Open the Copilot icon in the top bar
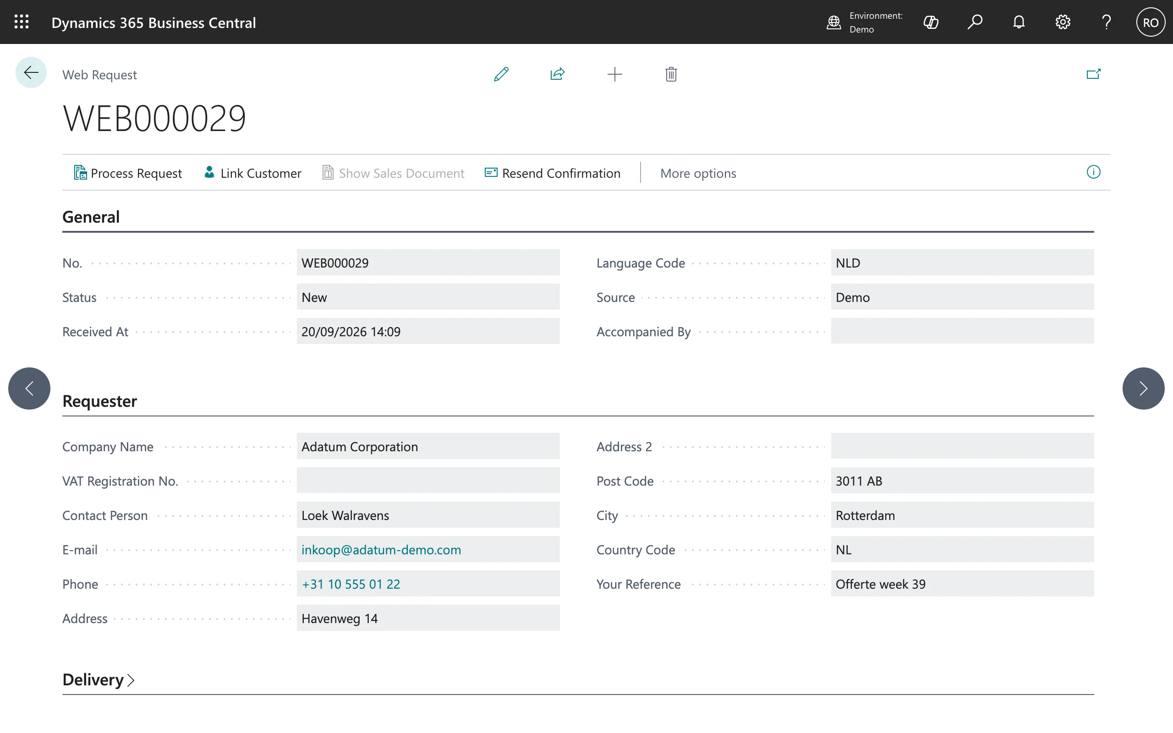 click(x=931, y=22)
